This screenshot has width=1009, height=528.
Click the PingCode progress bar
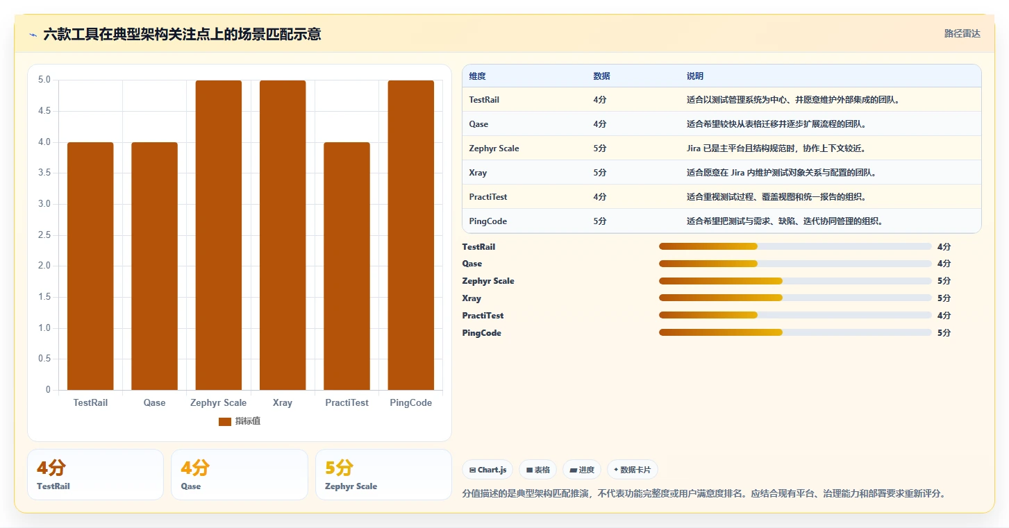[x=795, y=333]
